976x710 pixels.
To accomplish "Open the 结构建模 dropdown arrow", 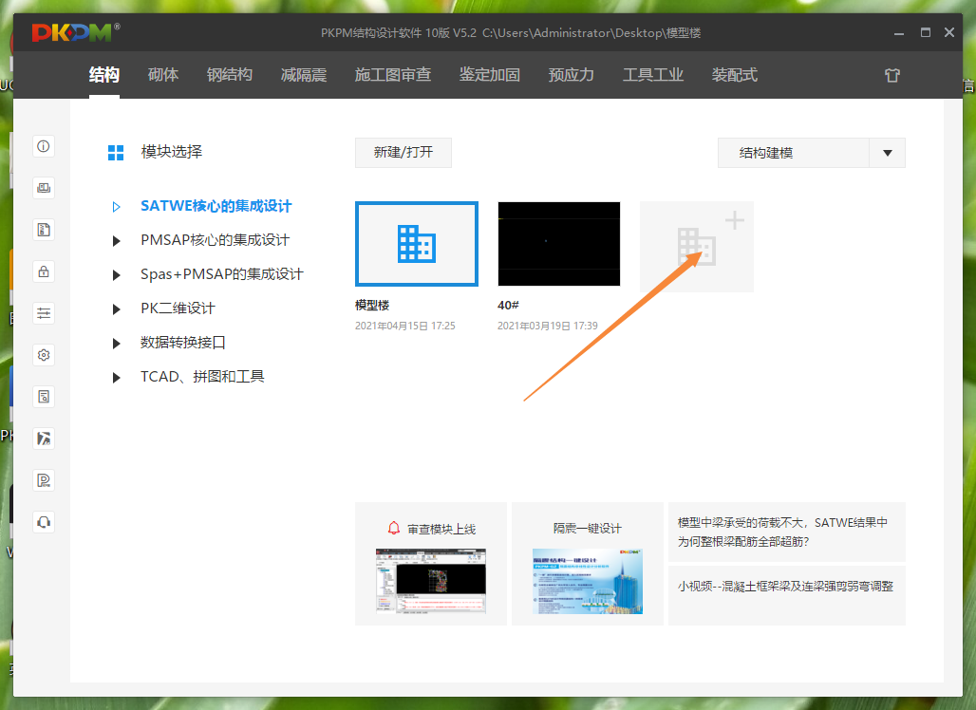I will [890, 152].
